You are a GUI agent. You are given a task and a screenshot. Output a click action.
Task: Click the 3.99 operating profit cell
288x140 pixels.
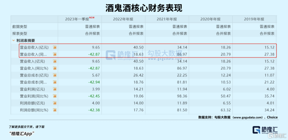click(96, 89)
